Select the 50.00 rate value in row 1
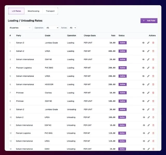The image size is (166, 155). 112,43
